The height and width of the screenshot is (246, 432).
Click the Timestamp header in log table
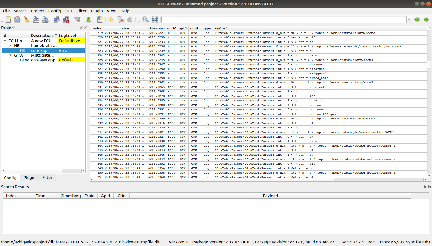pos(156,28)
